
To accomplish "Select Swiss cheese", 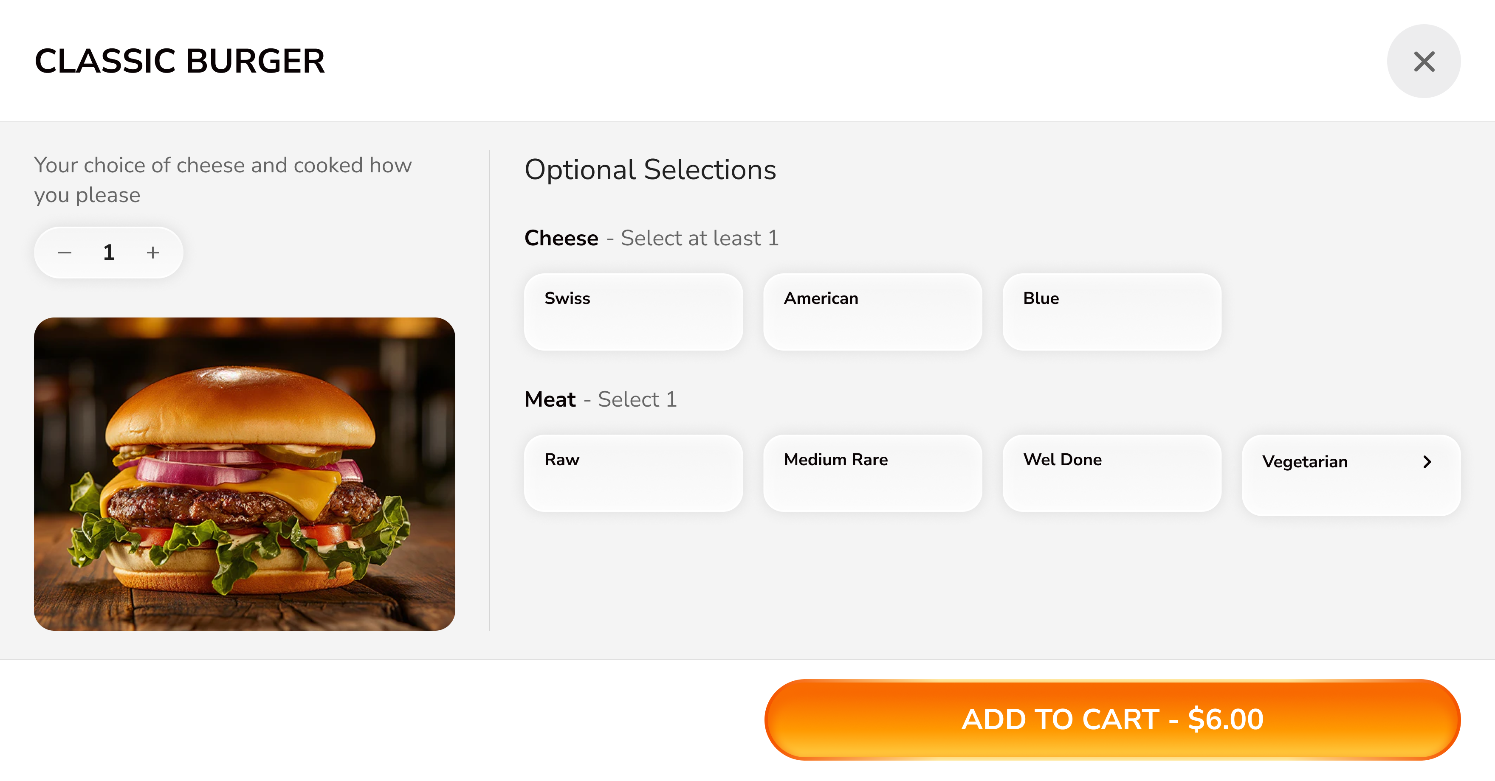I will (632, 312).
